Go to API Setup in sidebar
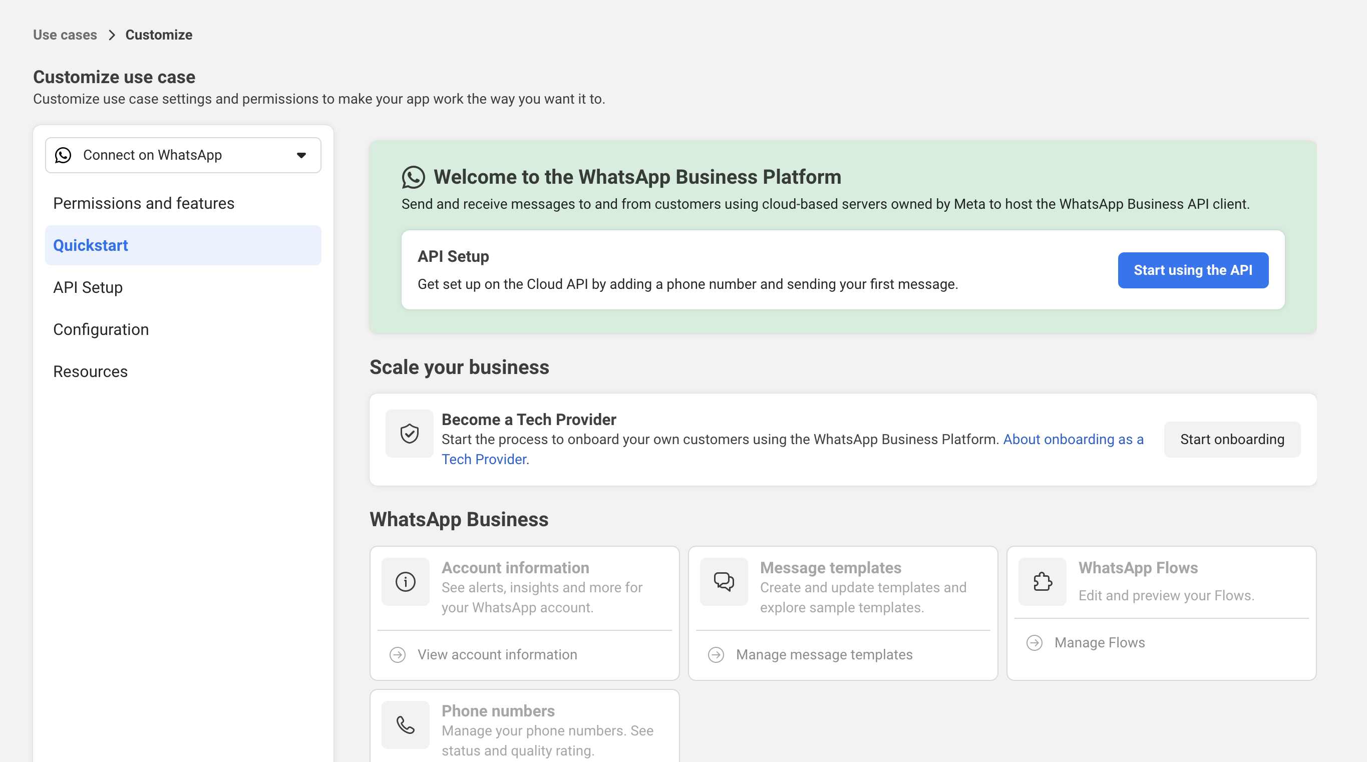 point(88,287)
